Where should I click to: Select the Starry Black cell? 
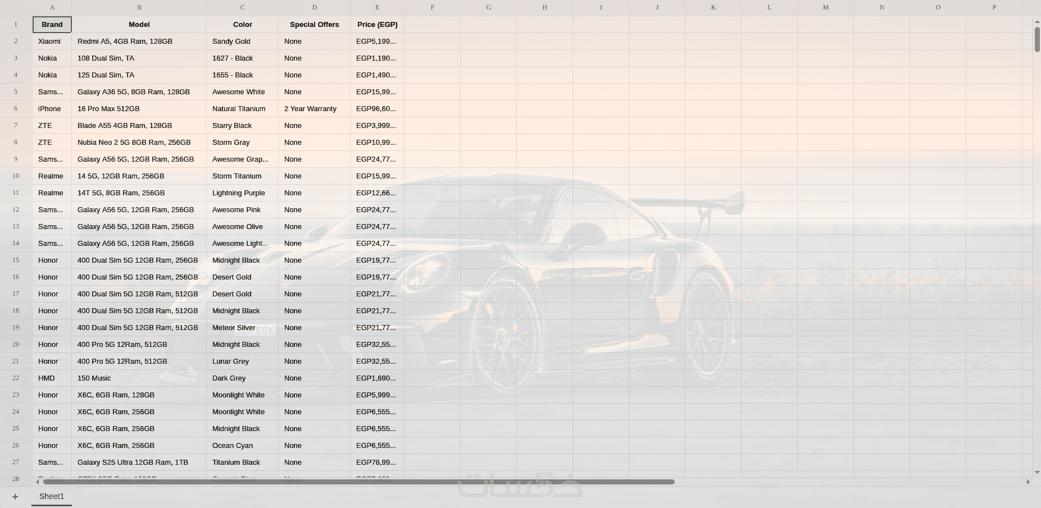243,126
